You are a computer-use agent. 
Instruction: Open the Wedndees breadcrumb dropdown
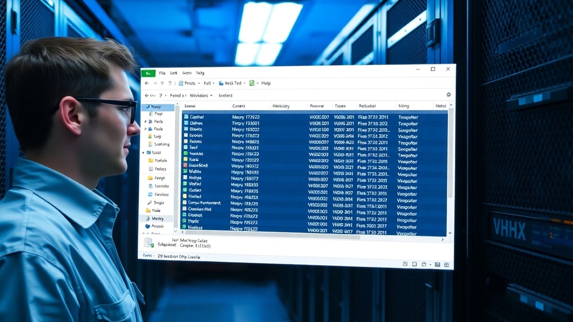[x=211, y=96]
